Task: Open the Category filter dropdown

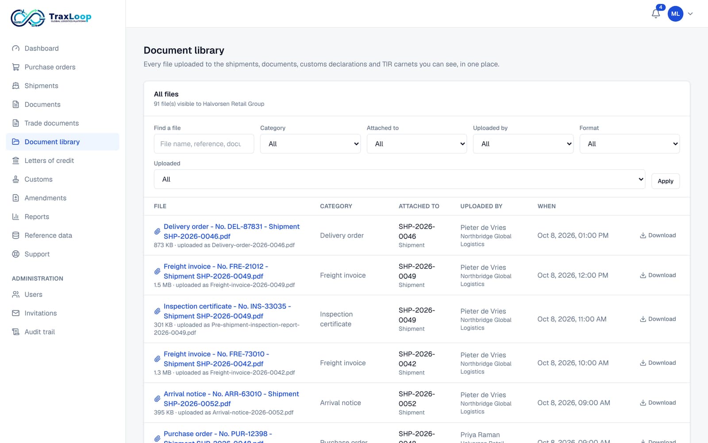Action: point(310,144)
